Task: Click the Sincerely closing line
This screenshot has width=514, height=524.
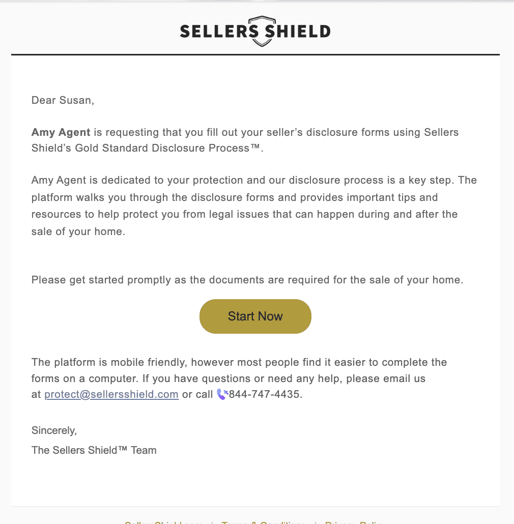Action: 54,430
